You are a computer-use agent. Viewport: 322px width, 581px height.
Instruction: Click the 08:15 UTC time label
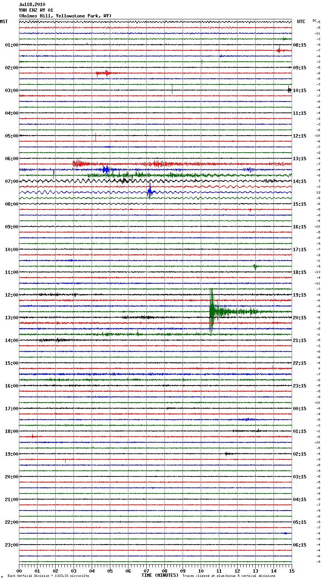[x=300, y=45]
